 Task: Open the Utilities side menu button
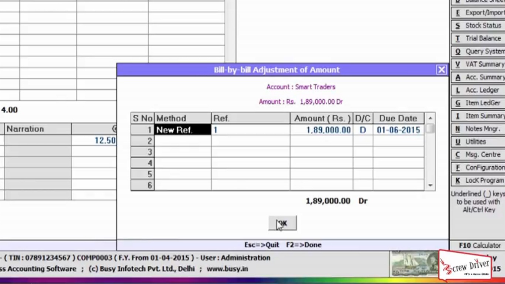tap(478, 142)
